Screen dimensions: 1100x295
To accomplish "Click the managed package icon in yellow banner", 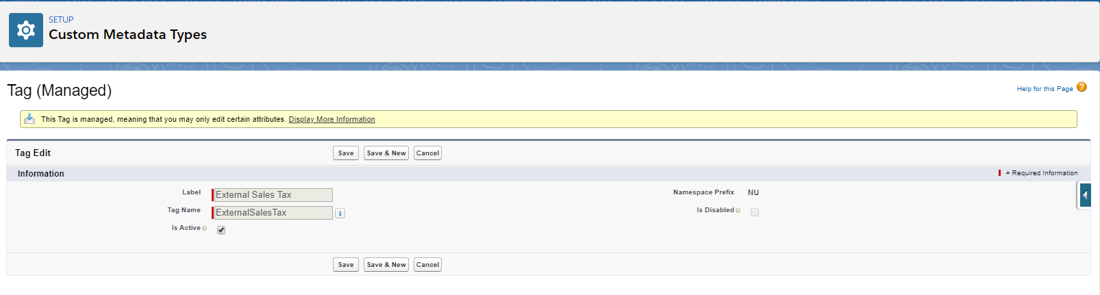I will point(29,119).
